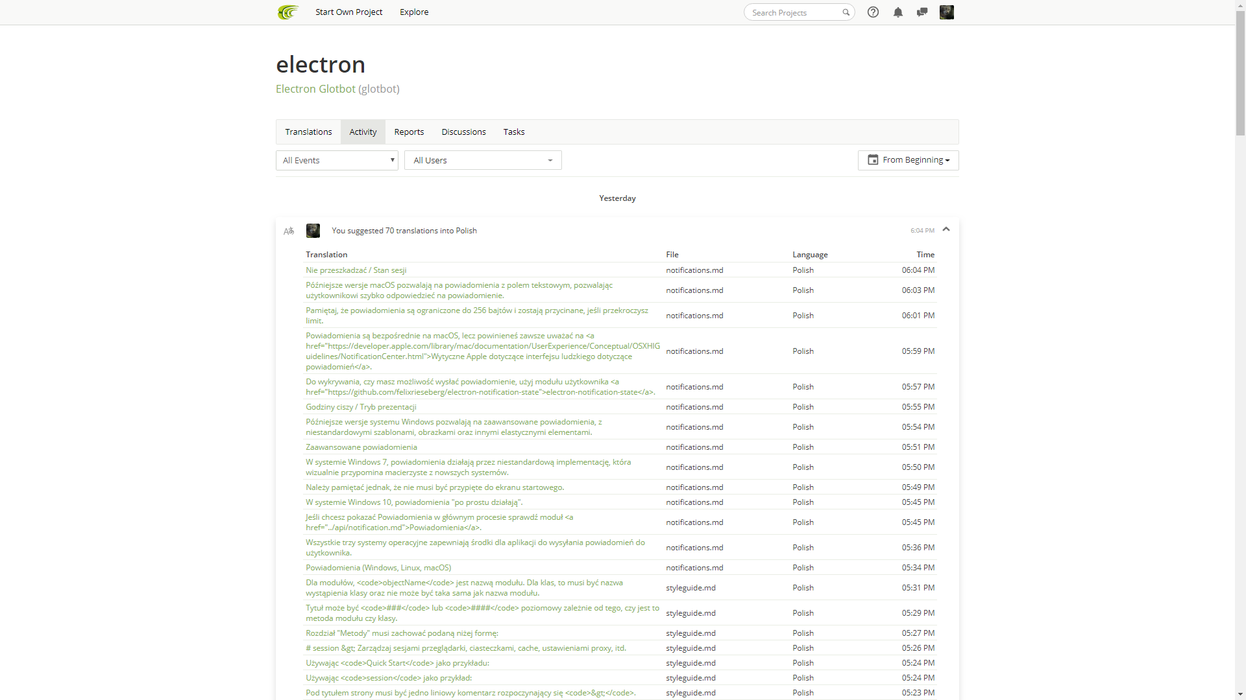Click the translation suggestion type icon
This screenshot has width=1246, height=700.
[289, 231]
